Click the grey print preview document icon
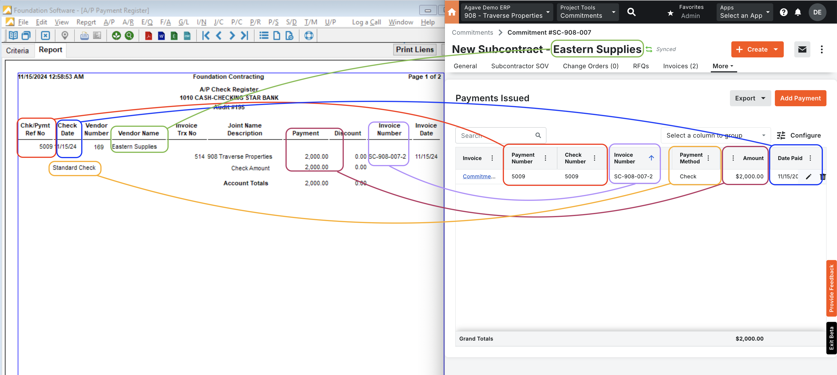Viewport: 837px width, 375px height. pyautogui.click(x=97, y=36)
